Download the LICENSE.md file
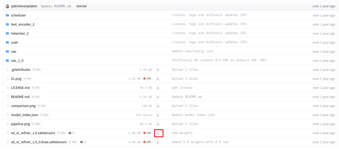 tap(158, 88)
